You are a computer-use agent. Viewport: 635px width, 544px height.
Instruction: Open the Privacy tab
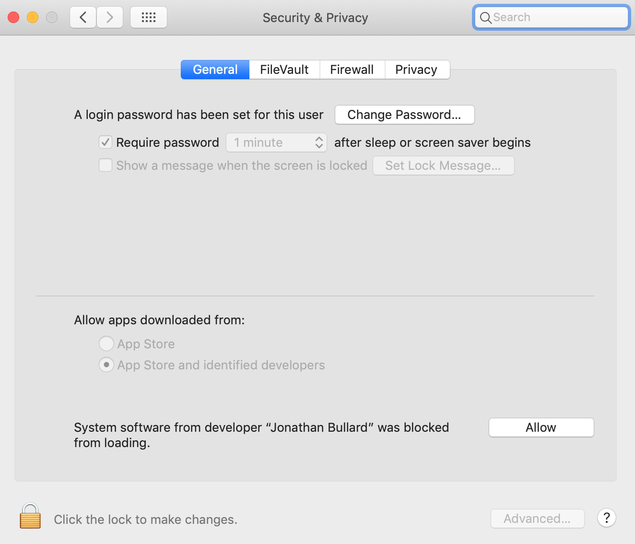click(x=416, y=70)
